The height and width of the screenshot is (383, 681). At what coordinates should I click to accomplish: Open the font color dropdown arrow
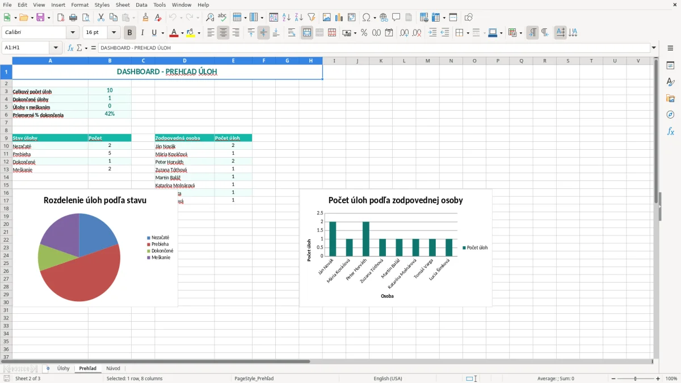[182, 33]
